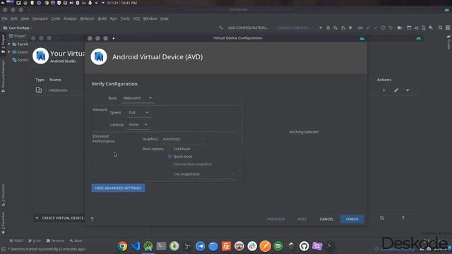
Task: Open Search Everywhere magnifier icon in toolbar
Action: coord(441,28)
